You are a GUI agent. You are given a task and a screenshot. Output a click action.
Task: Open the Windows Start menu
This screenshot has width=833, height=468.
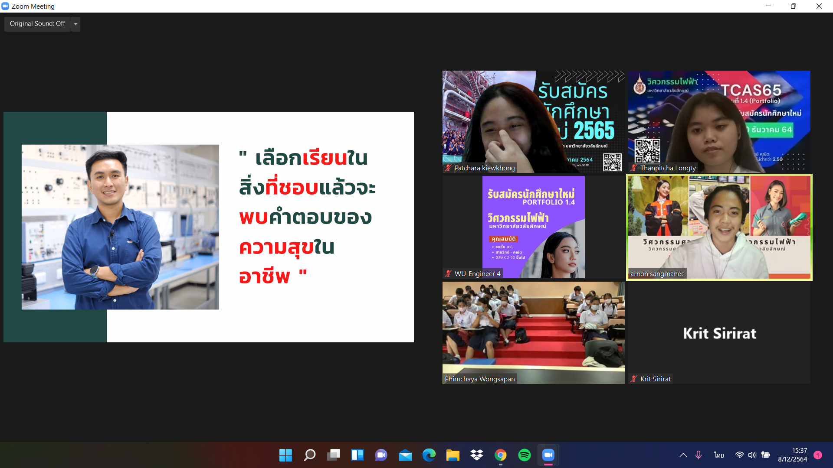click(x=285, y=455)
